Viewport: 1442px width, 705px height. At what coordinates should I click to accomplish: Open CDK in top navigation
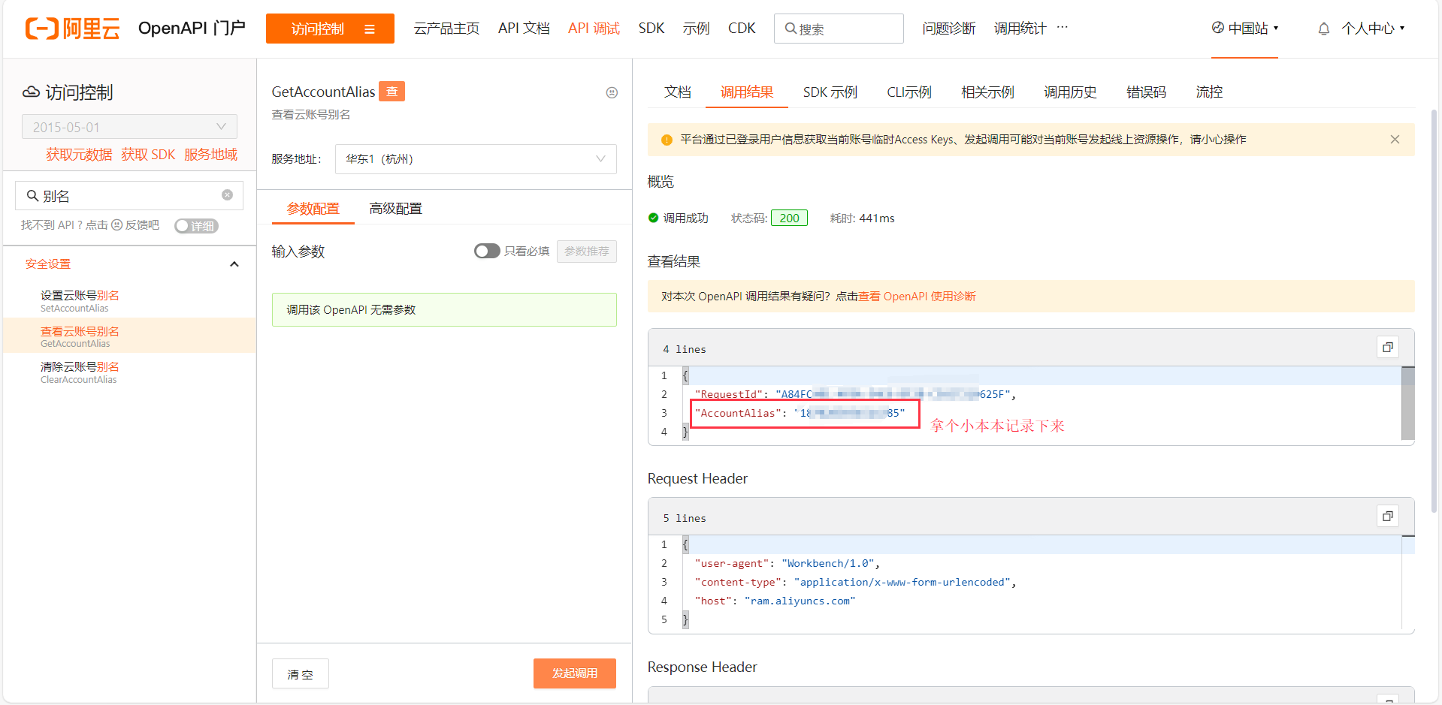tap(742, 29)
